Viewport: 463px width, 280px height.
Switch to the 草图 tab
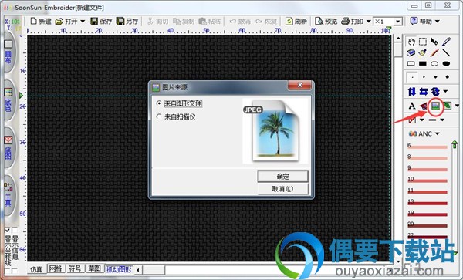tap(94, 268)
